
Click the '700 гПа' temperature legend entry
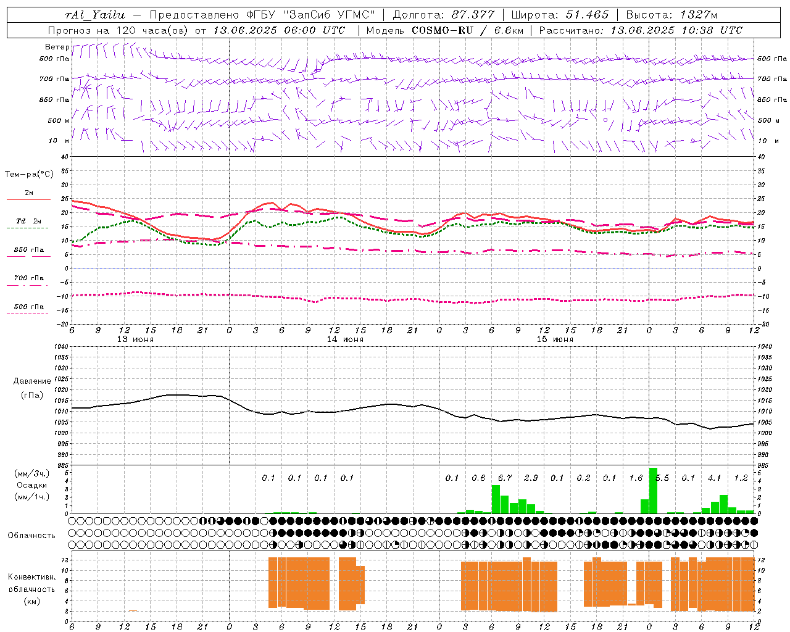(28, 278)
